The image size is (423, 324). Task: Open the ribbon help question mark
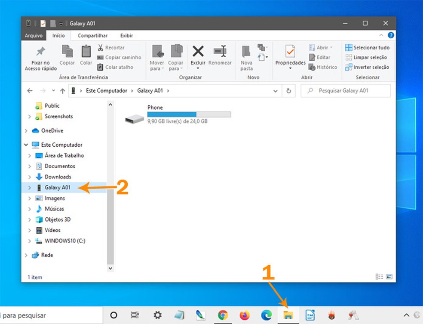click(x=391, y=36)
